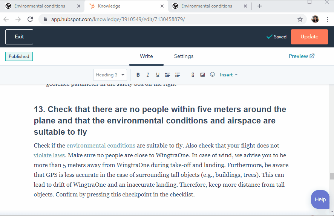This screenshot has width=334, height=216.
Task: Toggle italic formatting
Action: [x=148, y=75]
